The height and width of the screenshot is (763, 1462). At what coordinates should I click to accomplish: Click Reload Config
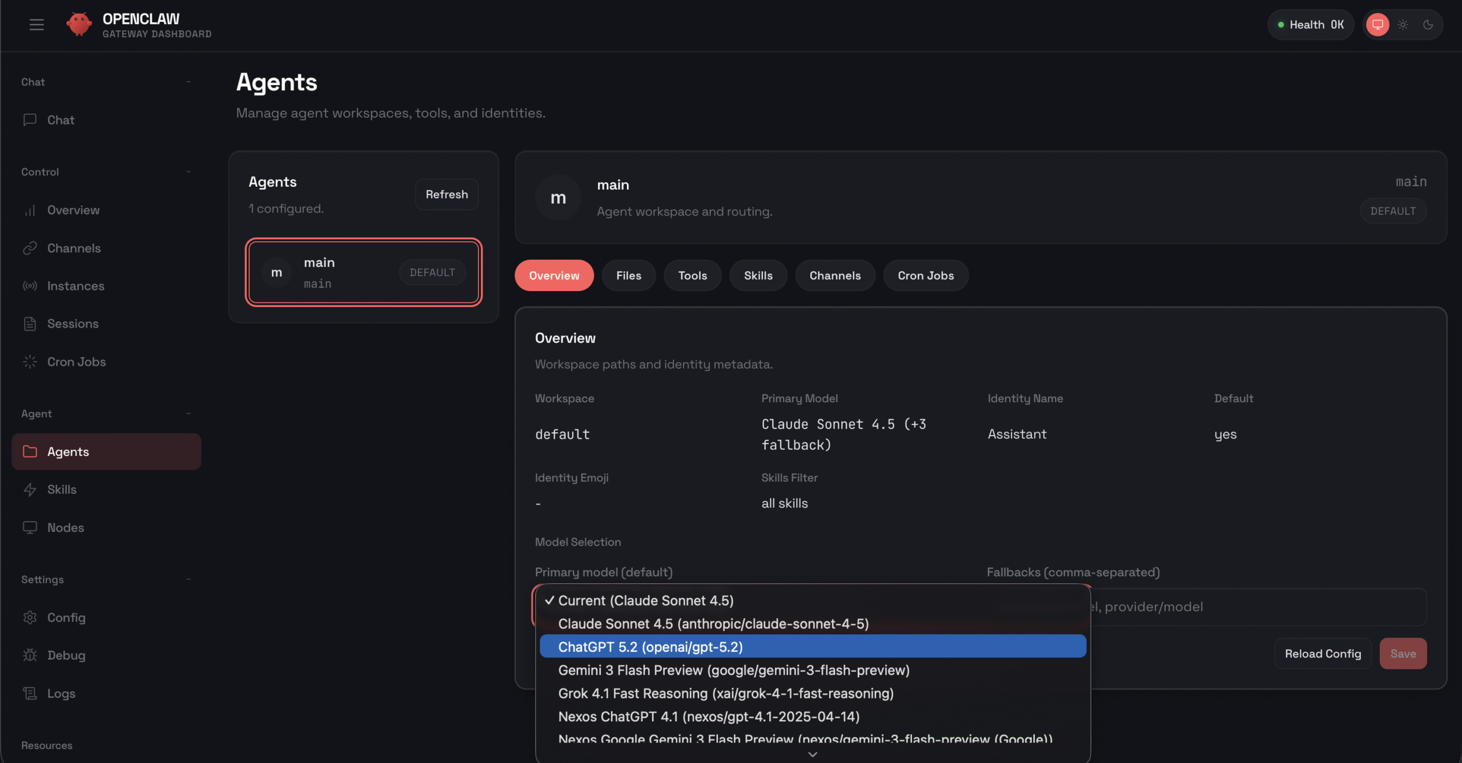pos(1323,653)
